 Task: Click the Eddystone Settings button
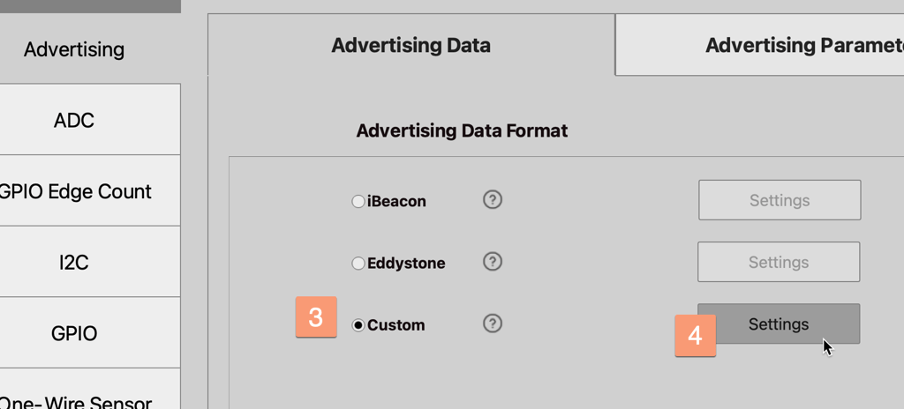[x=779, y=262]
